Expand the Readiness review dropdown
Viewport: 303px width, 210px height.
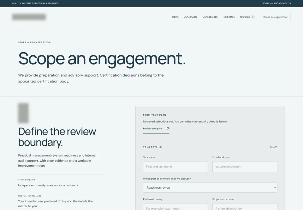pos(210,188)
